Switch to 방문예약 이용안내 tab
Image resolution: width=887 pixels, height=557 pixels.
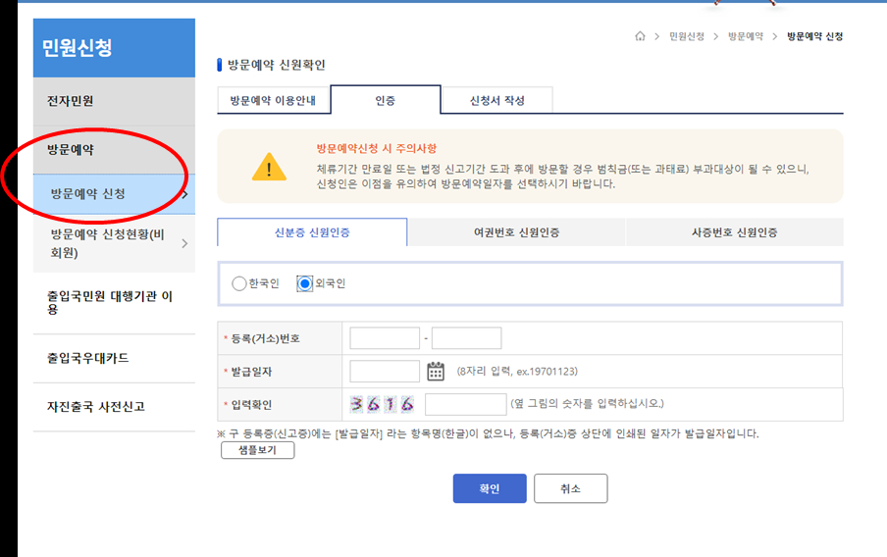click(x=273, y=101)
